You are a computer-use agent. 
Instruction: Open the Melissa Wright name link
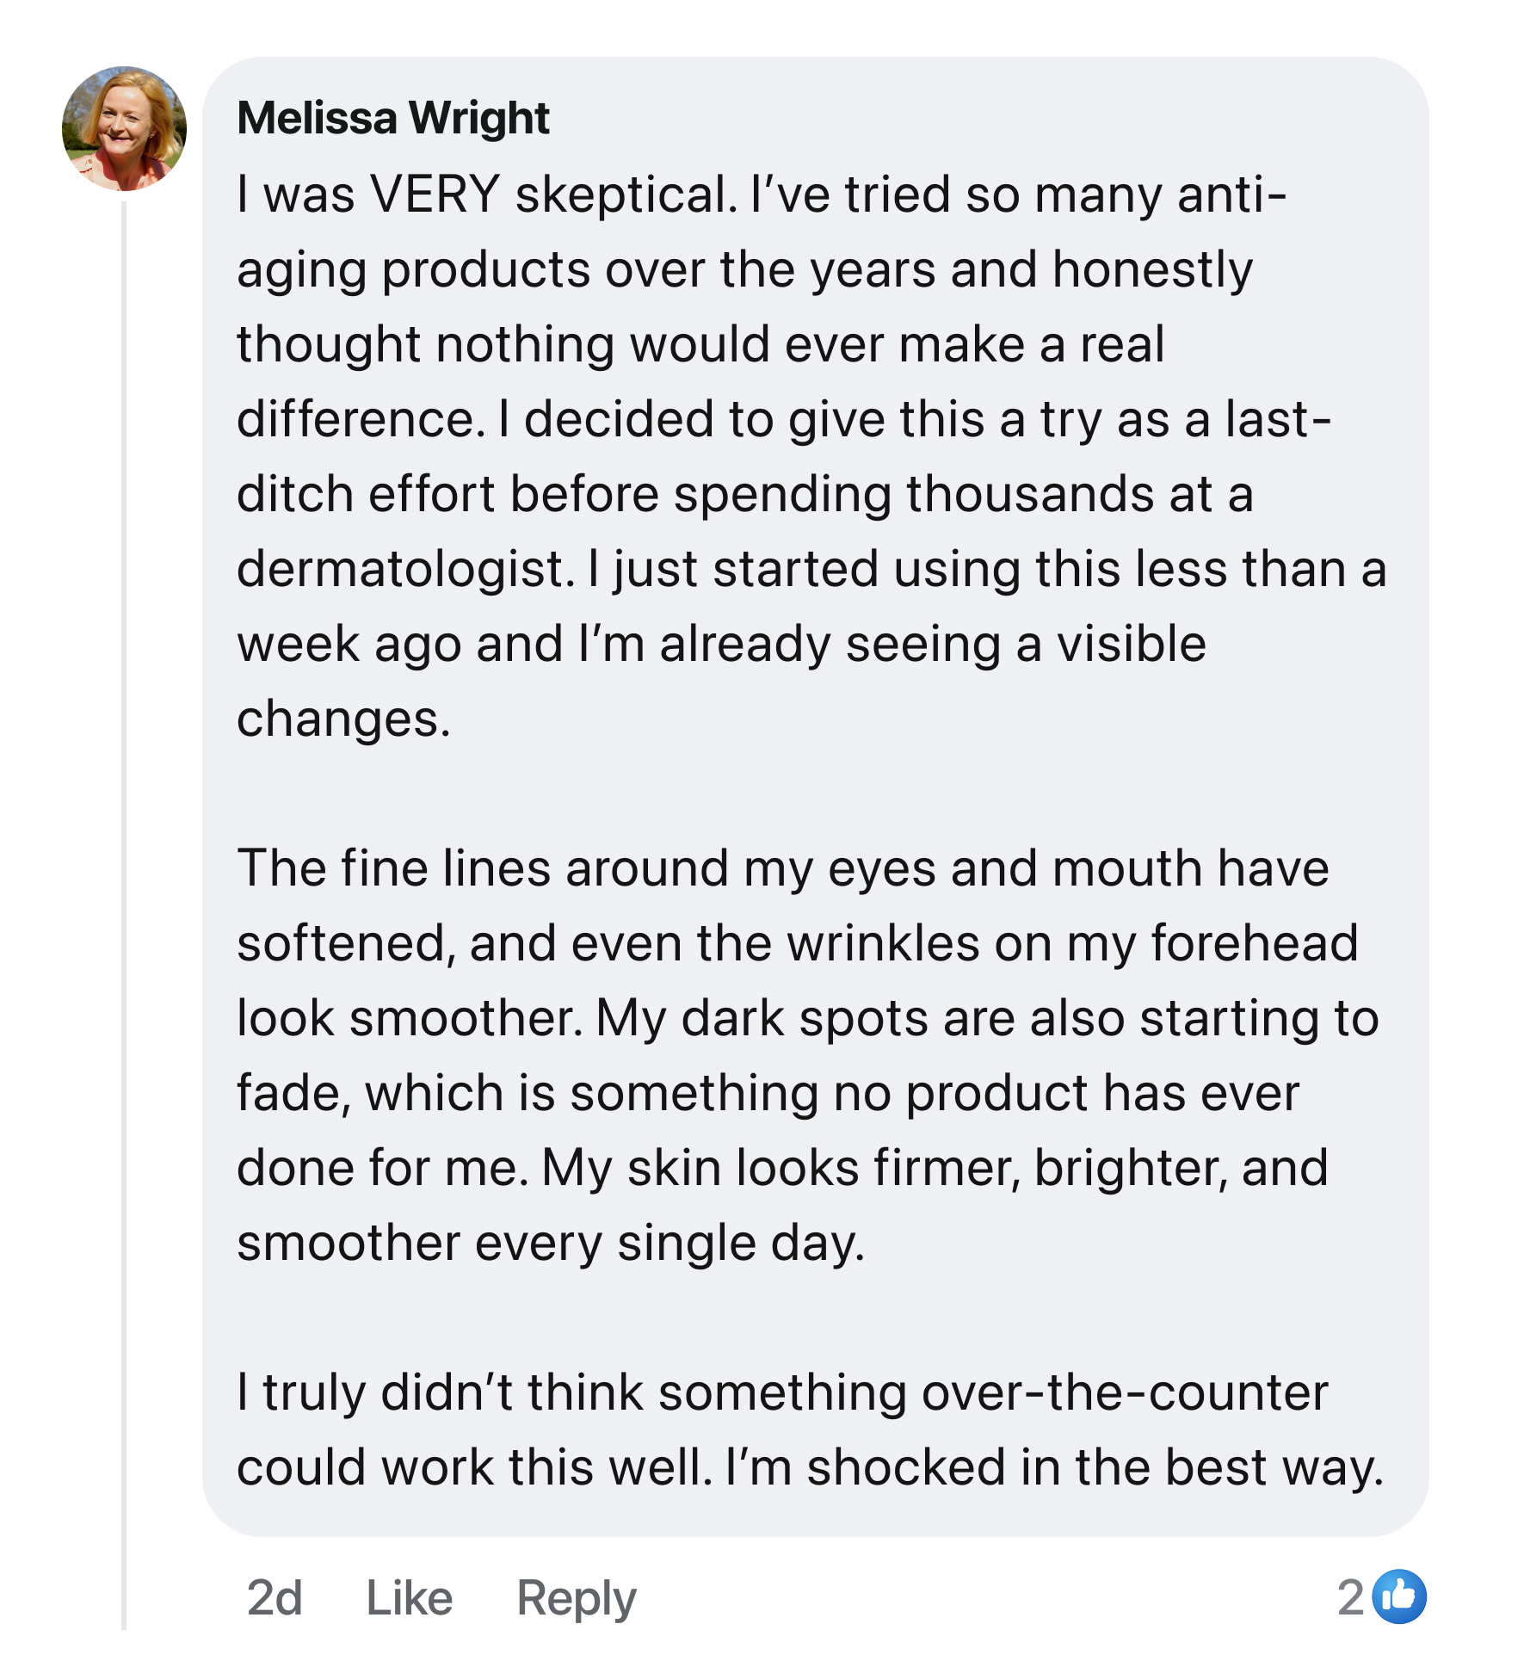(393, 118)
